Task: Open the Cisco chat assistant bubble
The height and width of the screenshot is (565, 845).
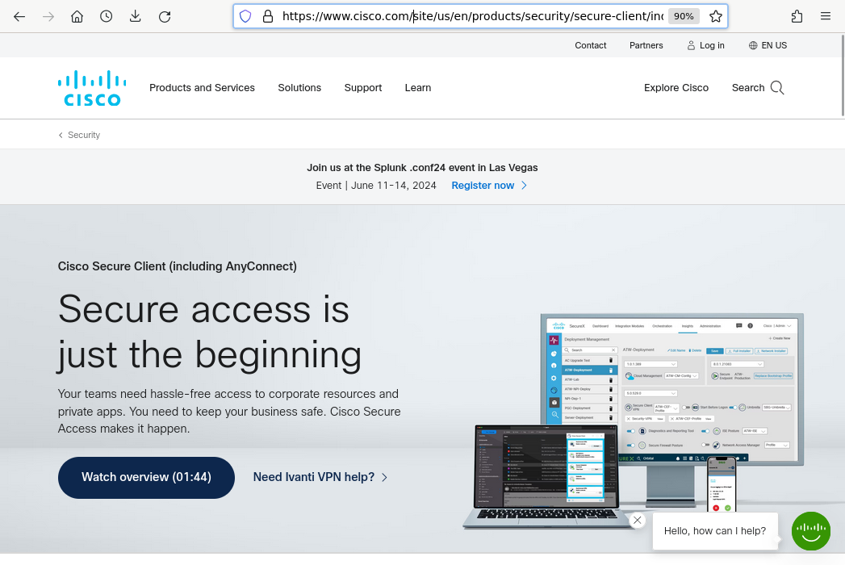Action: tap(810, 531)
